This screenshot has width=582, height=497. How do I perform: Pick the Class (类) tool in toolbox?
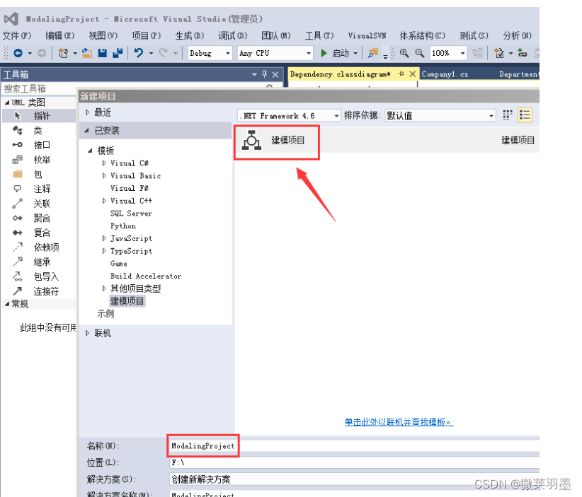[39, 131]
